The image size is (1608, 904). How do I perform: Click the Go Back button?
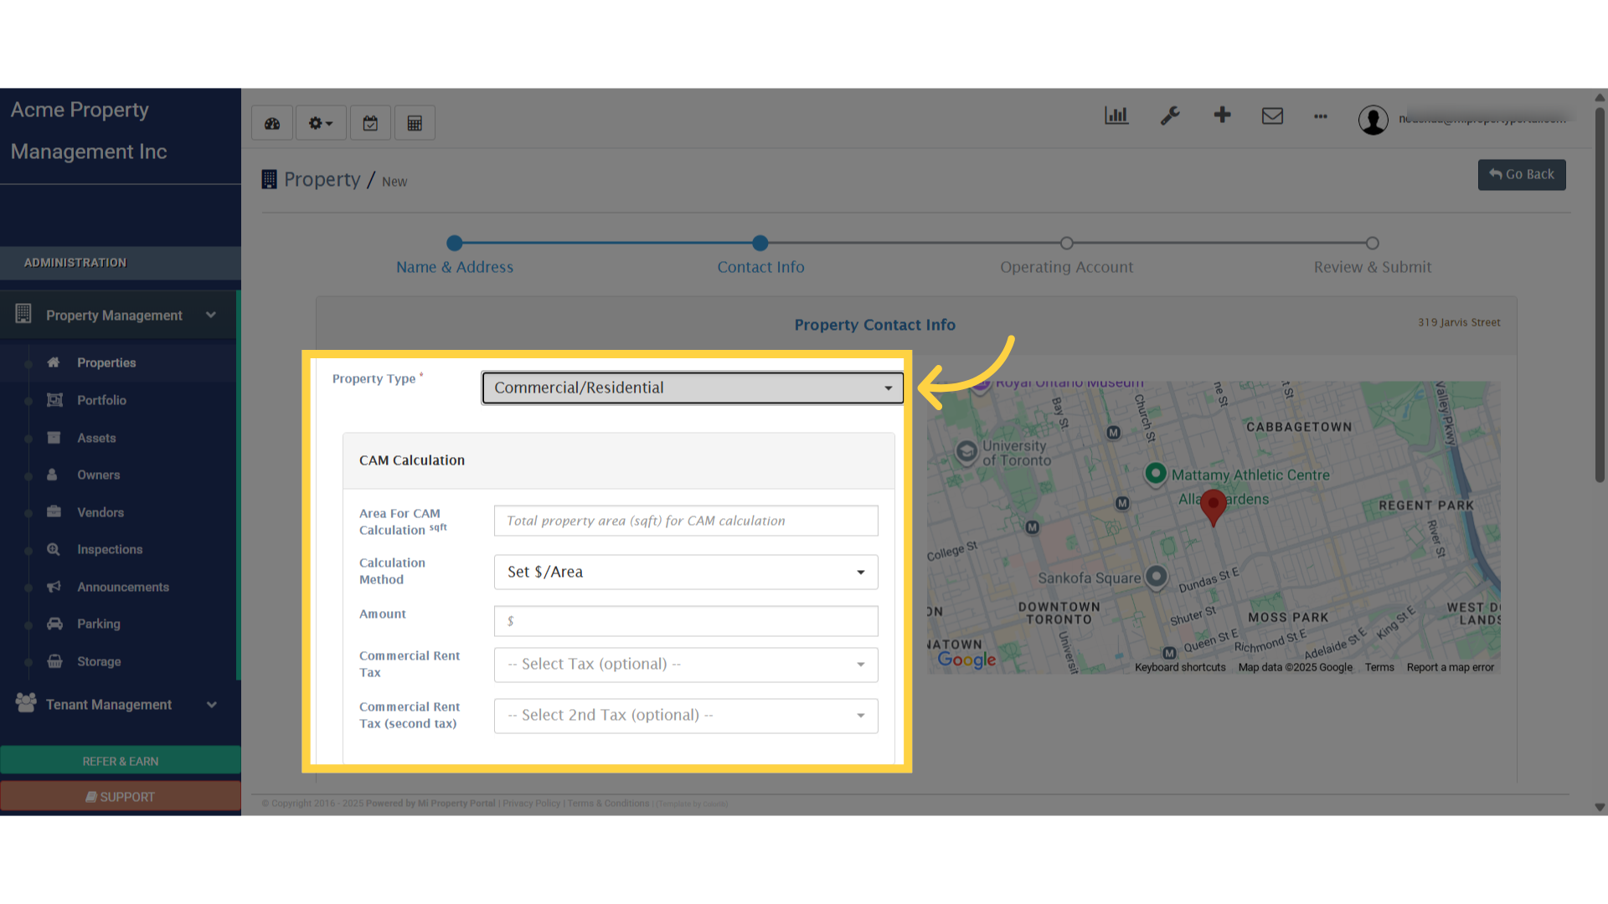click(1521, 174)
